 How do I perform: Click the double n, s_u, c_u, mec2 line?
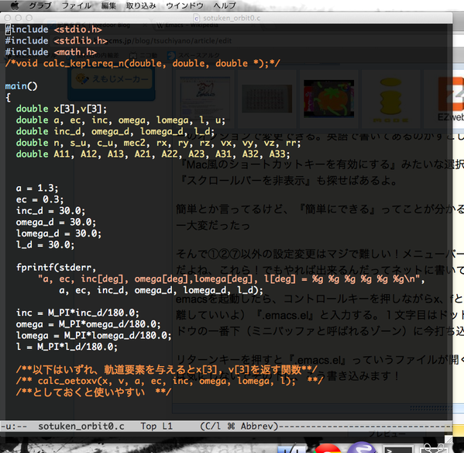point(158,143)
